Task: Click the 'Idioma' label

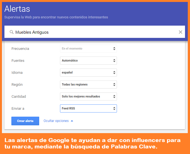Action: coord(17,73)
